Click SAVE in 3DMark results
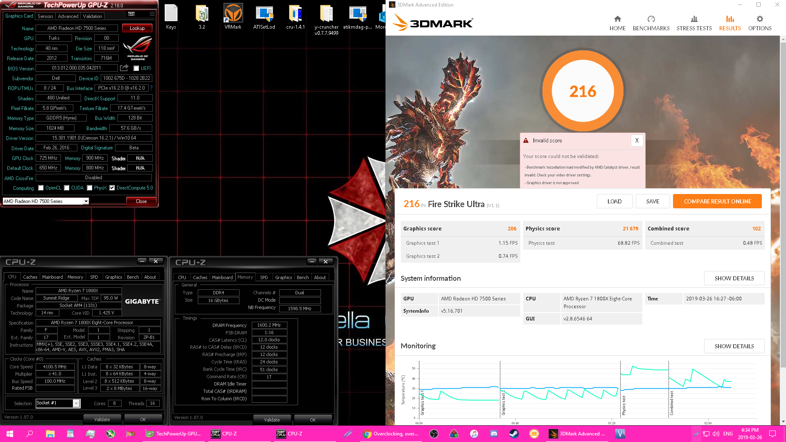This screenshot has height=442, width=786. click(653, 201)
